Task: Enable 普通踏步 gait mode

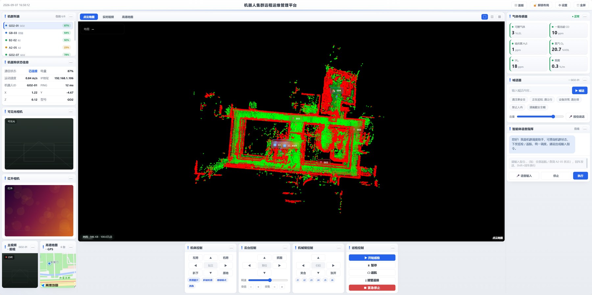Action: click(x=194, y=280)
